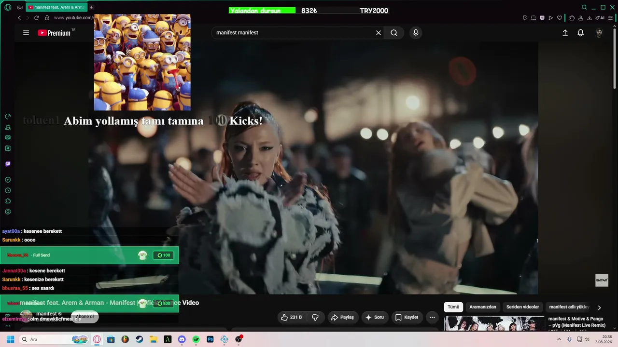The image size is (618, 347).
Task: Select the Seriden videolar chip
Action: (523, 307)
